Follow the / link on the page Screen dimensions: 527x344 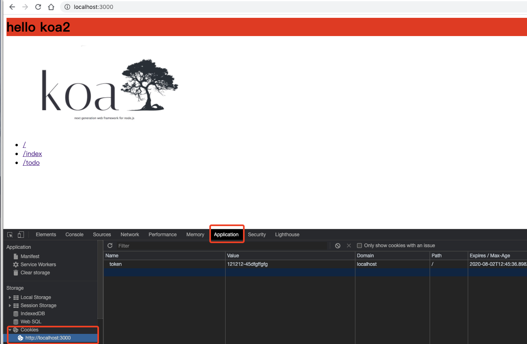(x=24, y=145)
